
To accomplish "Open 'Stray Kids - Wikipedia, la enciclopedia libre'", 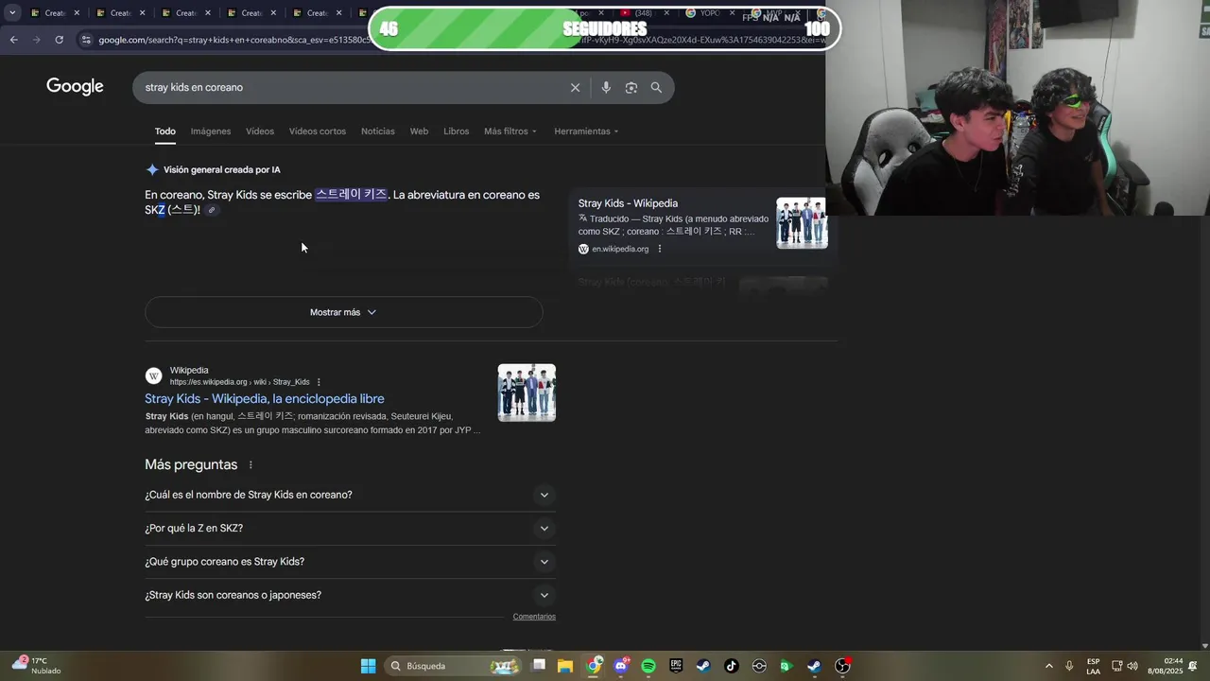I will 265,399.
